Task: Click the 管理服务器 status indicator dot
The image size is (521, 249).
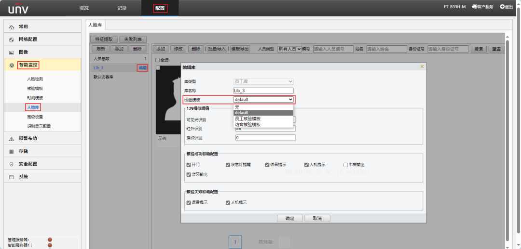Action: [x=50, y=239]
